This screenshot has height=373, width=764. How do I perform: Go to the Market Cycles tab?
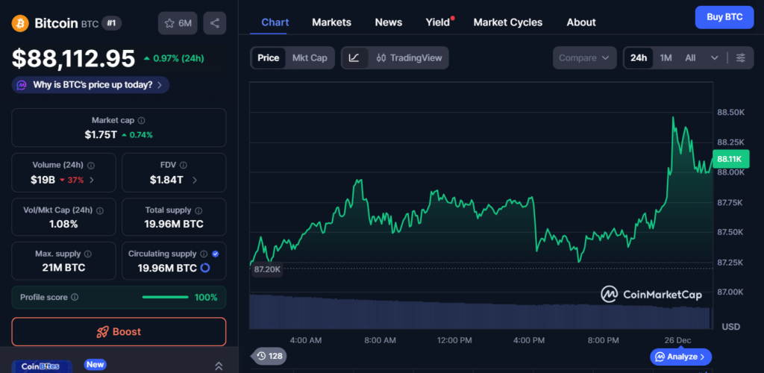coord(507,22)
